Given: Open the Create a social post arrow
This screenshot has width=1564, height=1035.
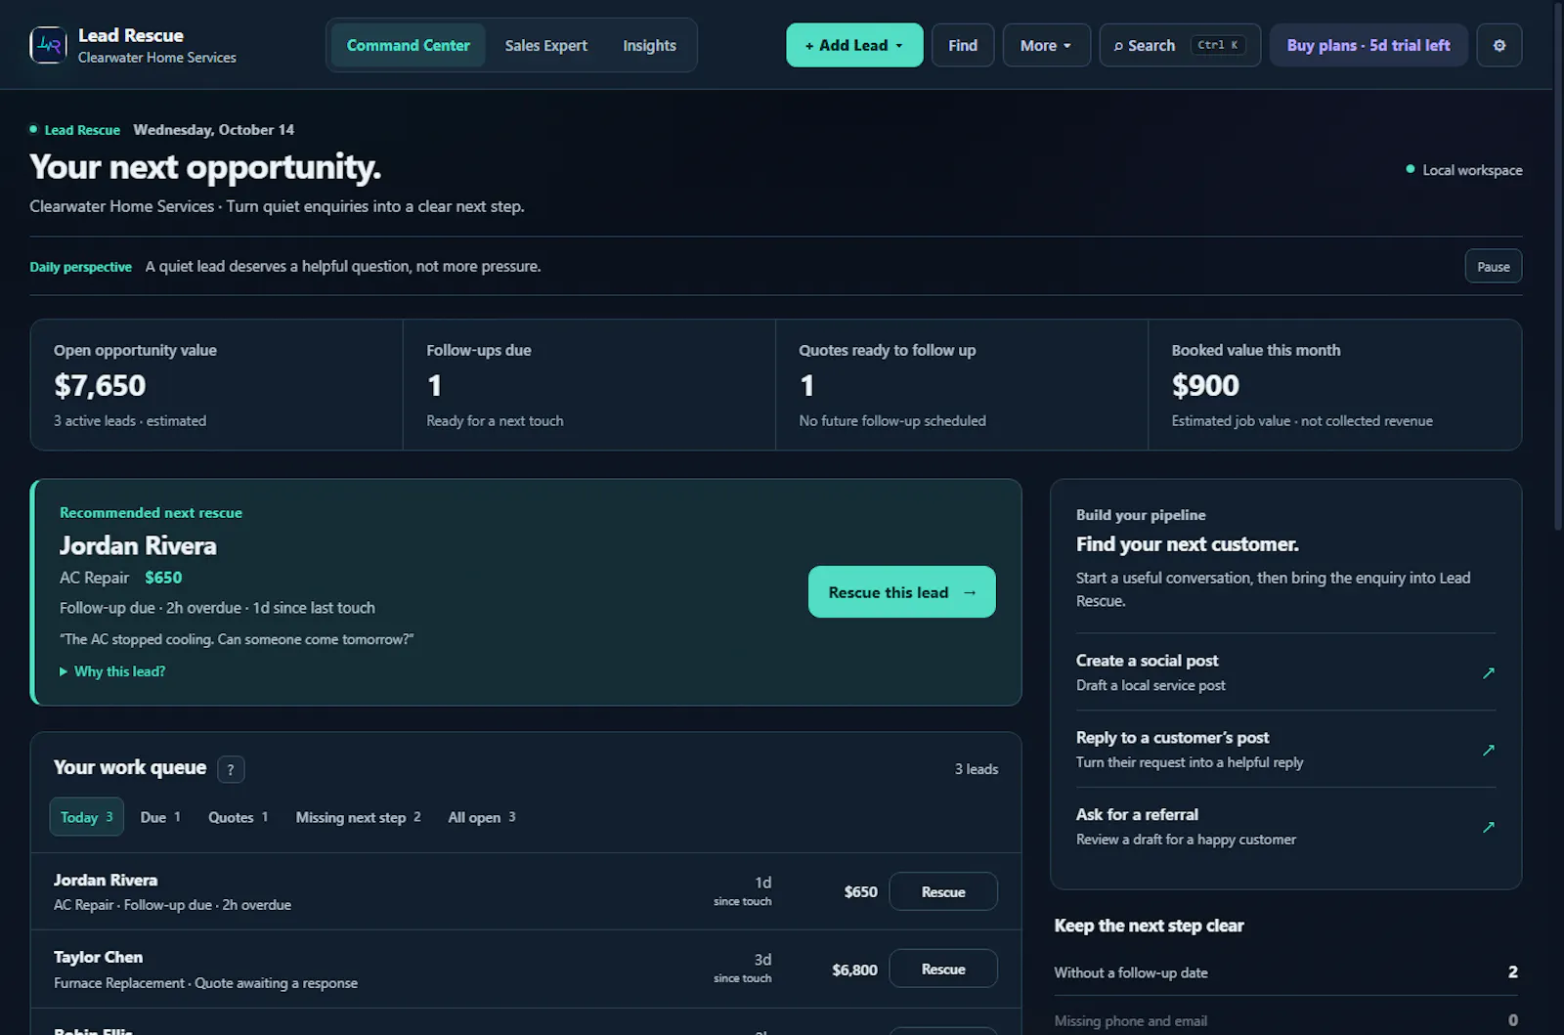Looking at the screenshot, I should (1488, 672).
